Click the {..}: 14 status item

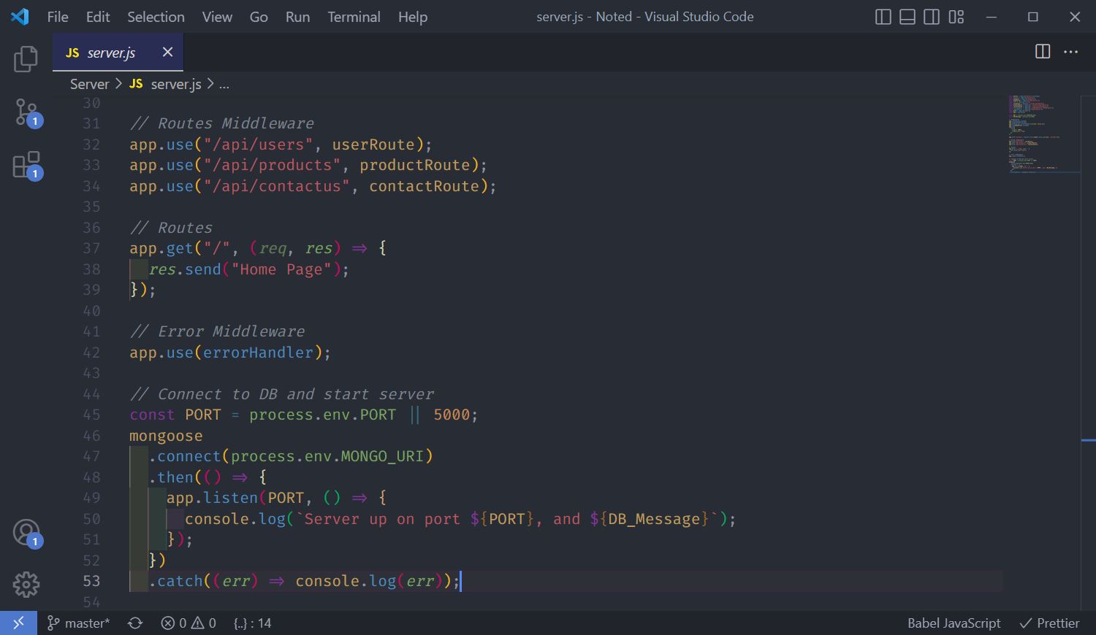pyautogui.click(x=252, y=623)
